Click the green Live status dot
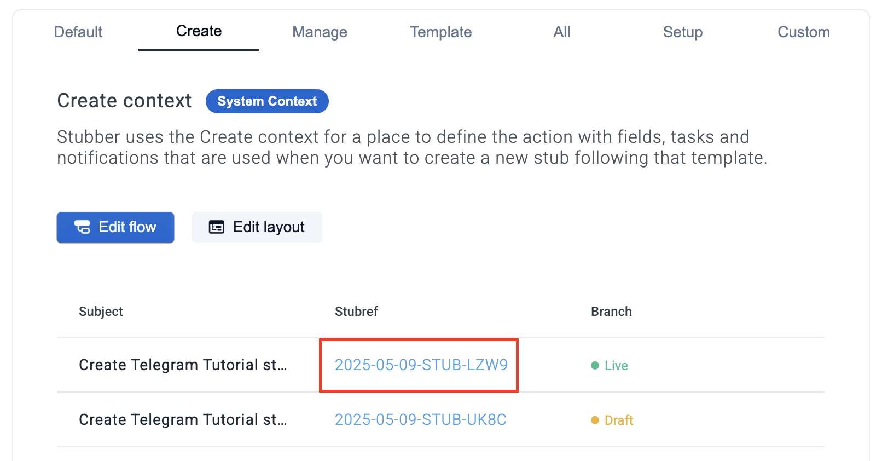 (x=595, y=365)
